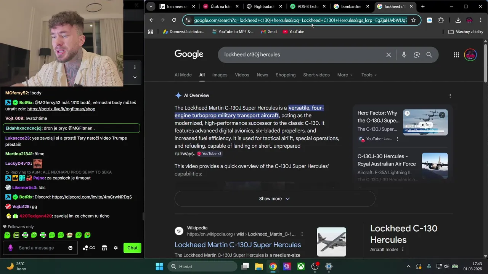Send message with green Chat button
Image resolution: width=488 pixels, height=274 pixels.
coord(132,248)
